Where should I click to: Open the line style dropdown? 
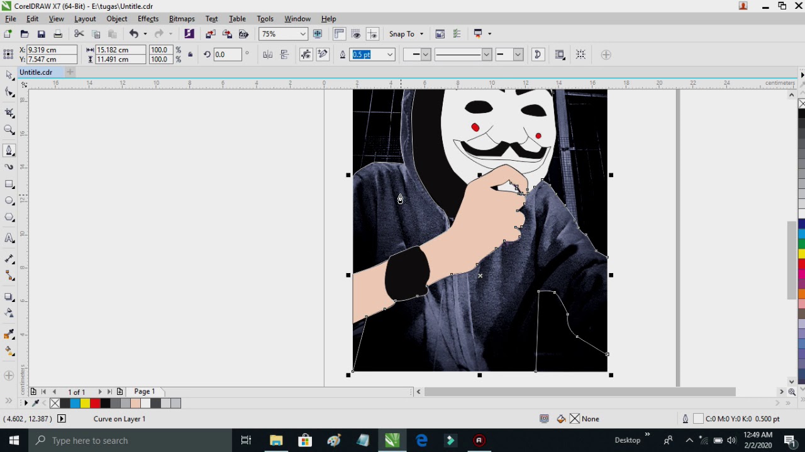coord(486,55)
